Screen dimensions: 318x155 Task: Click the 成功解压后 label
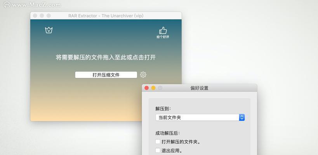coord(167,133)
